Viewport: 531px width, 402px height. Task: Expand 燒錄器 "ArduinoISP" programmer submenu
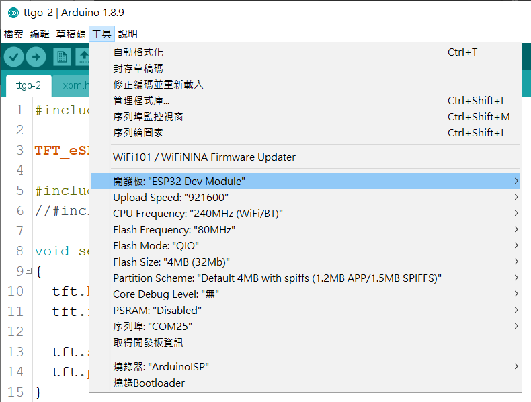pyautogui.click(x=305, y=367)
